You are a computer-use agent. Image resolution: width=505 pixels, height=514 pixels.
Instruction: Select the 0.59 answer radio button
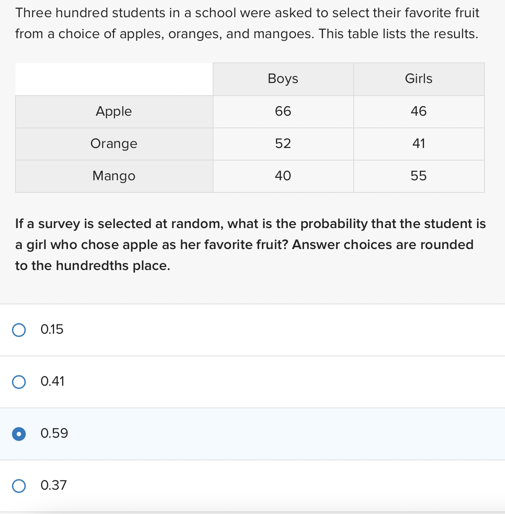pyautogui.click(x=18, y=434)
